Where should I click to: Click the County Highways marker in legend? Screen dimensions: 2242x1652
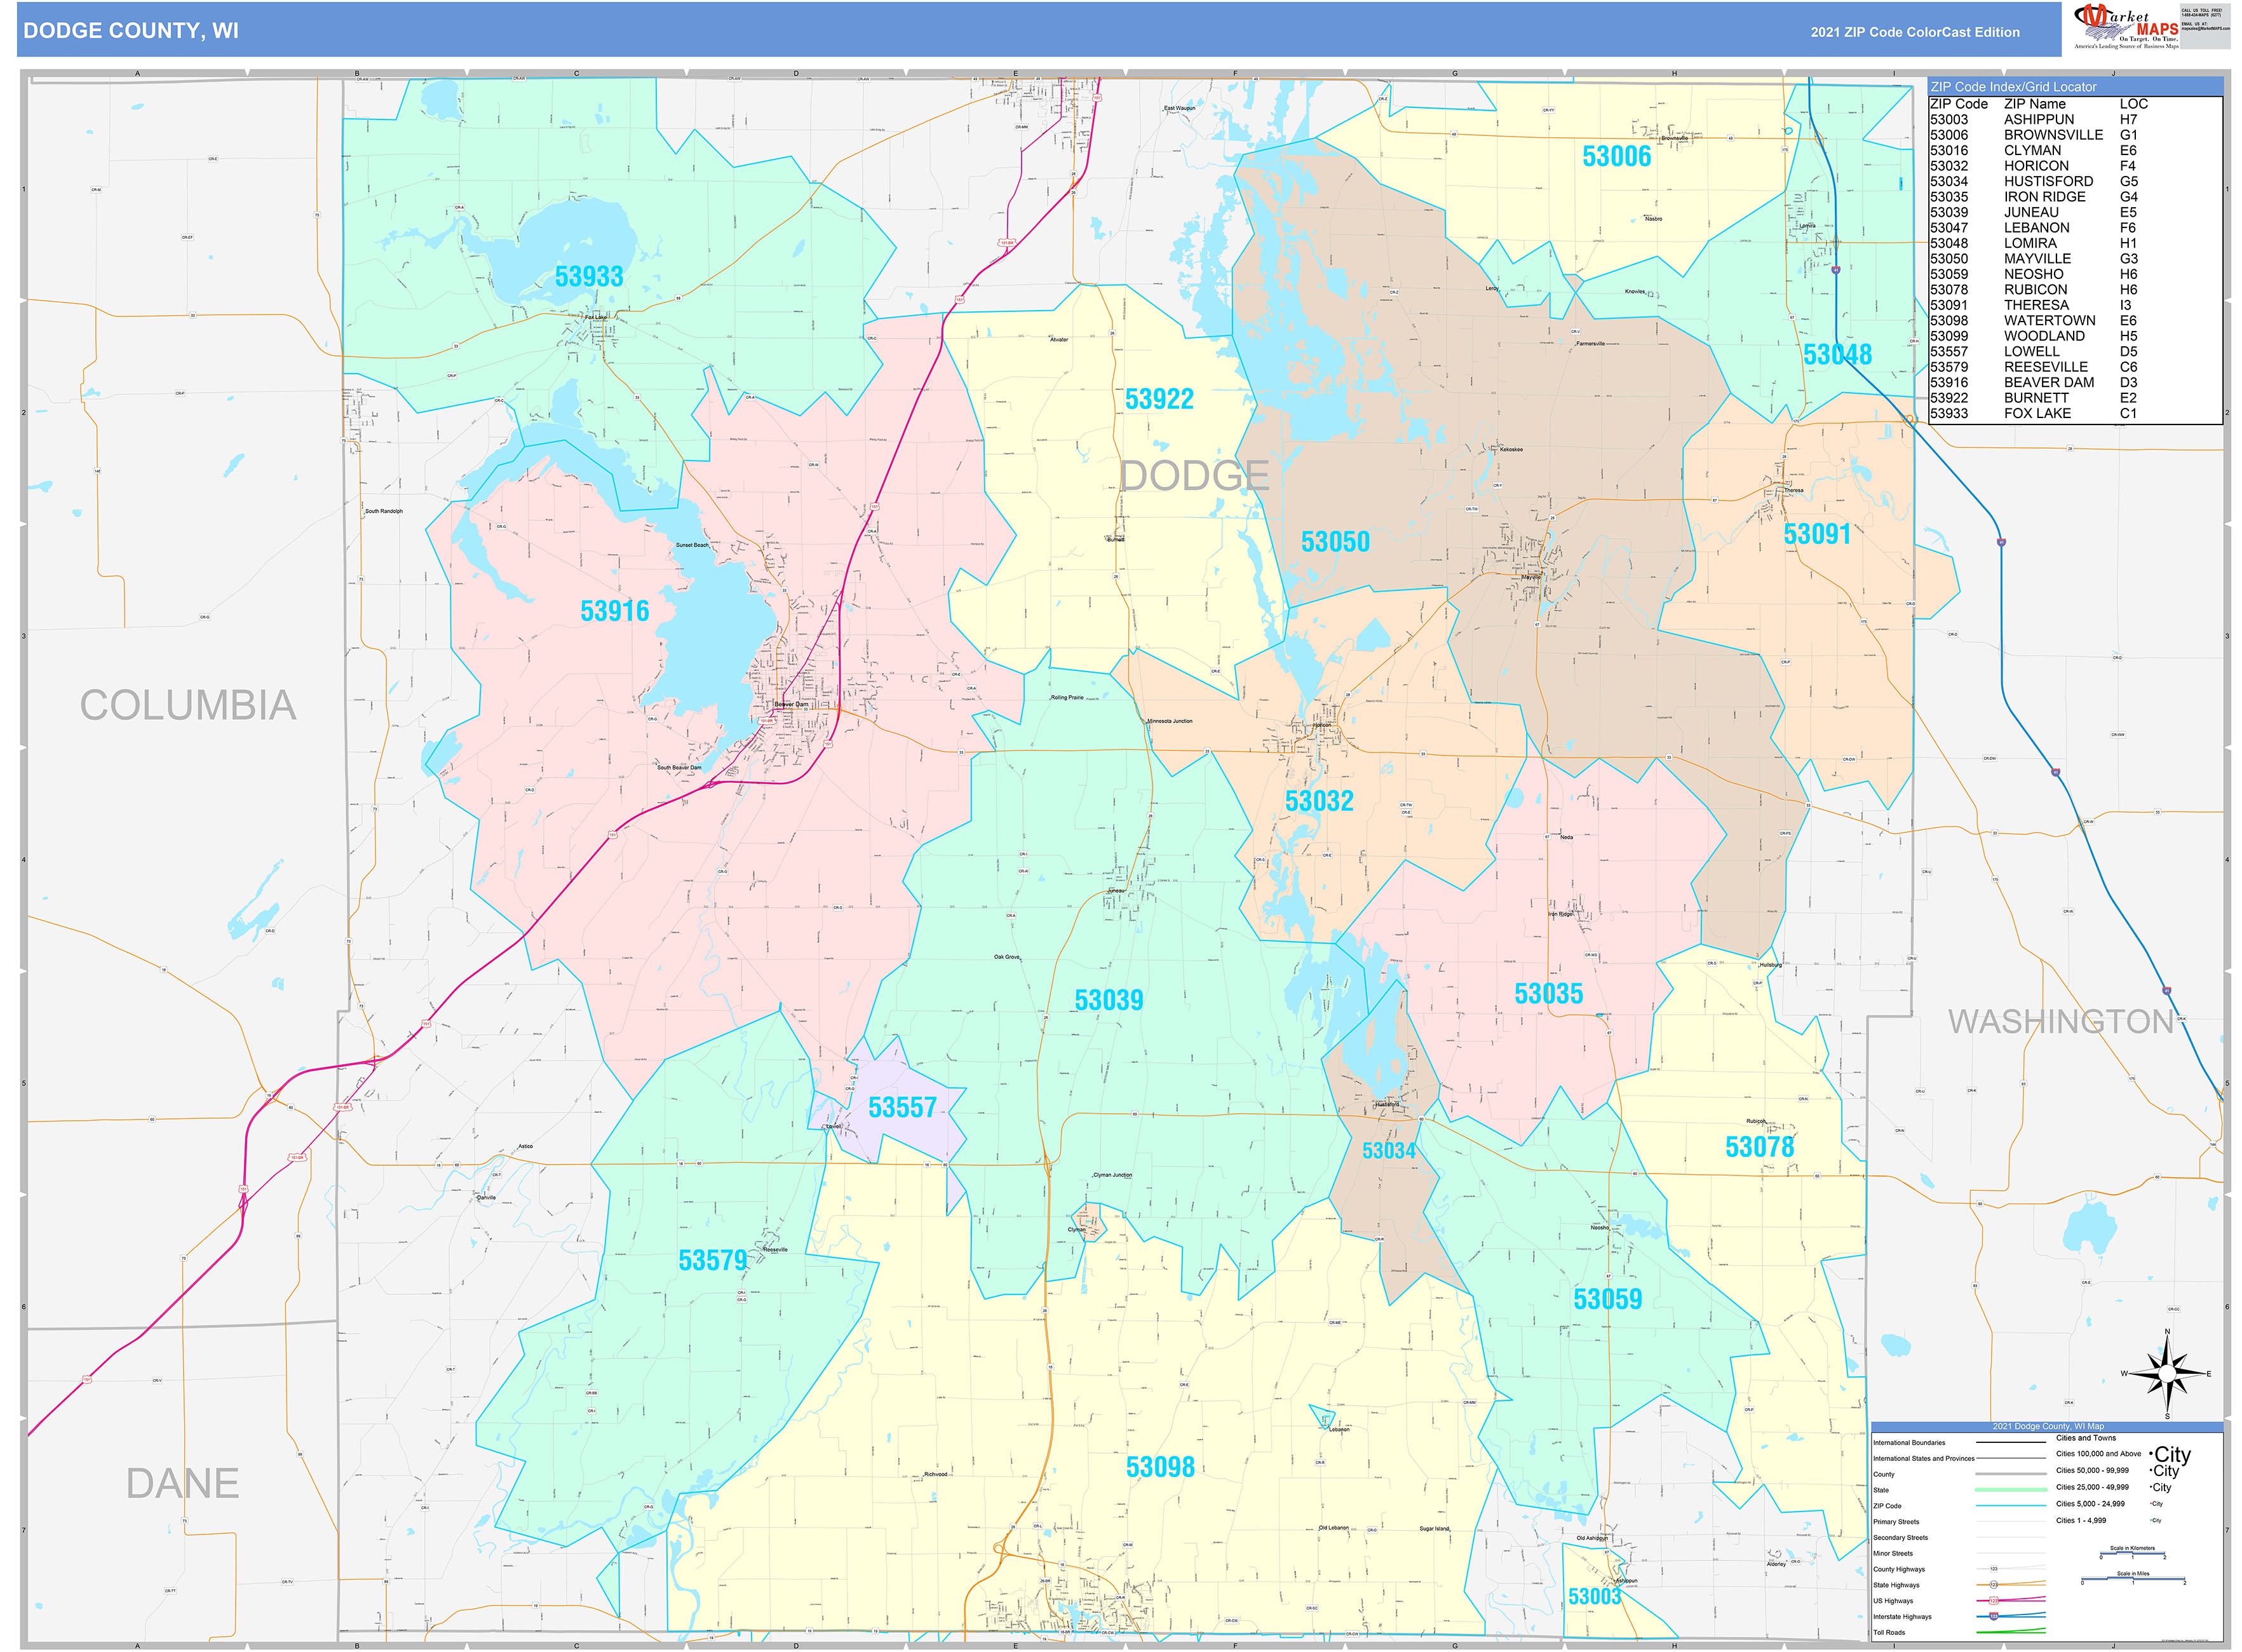[1993, 1569]
